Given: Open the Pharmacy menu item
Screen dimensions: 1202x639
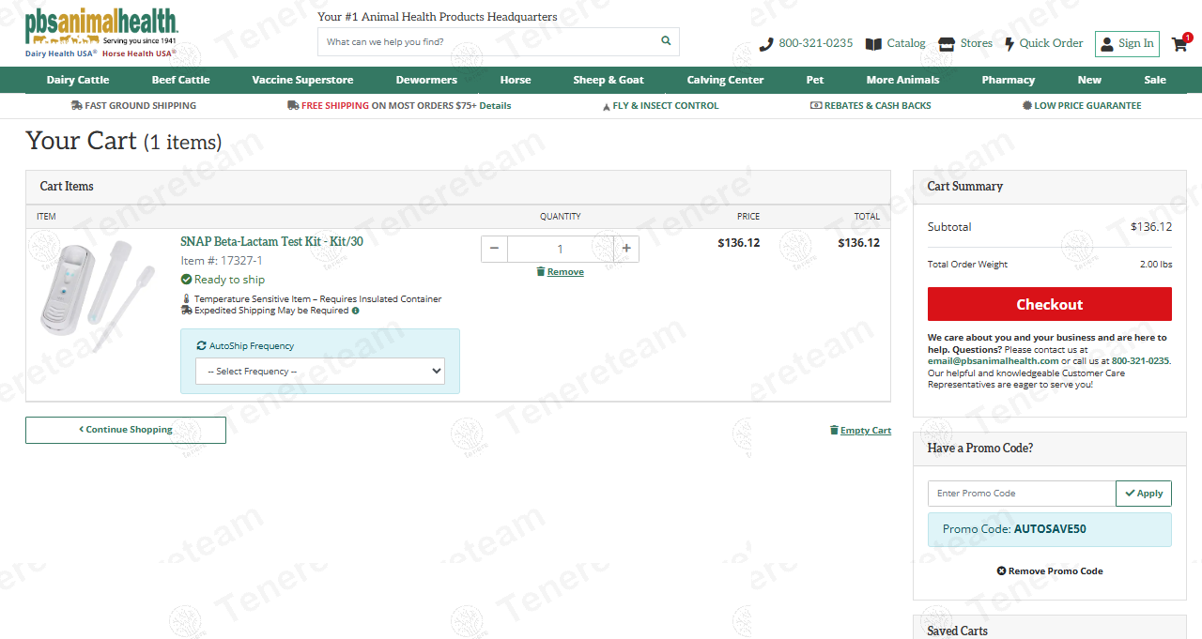Looking at the screenshot, I should pos(1009,80).
